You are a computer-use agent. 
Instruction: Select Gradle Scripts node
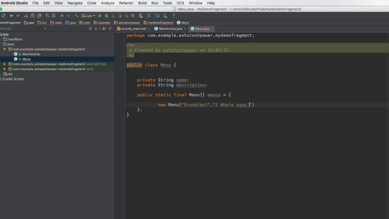pos(12,79)
